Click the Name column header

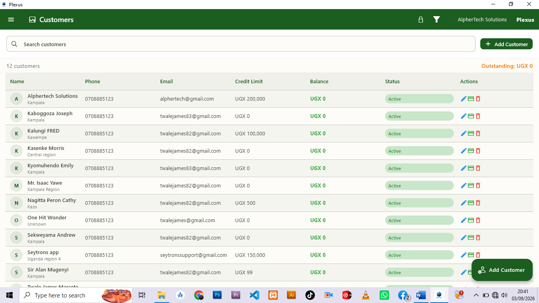[x=17, y=81]
